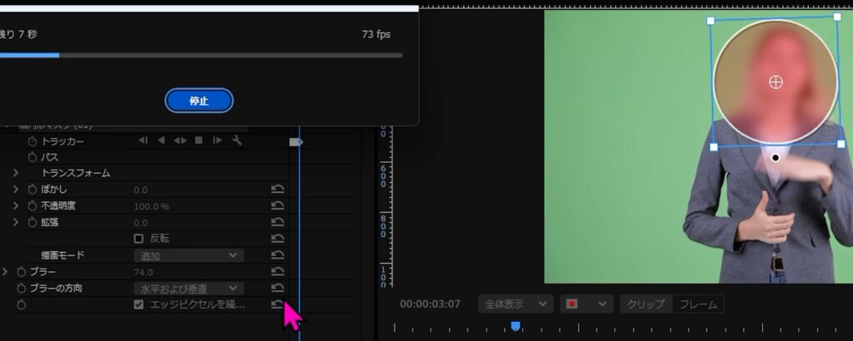Switch to the フレーム tab
The width and height of the screenshot is (853, 341).
click(697, 304)
